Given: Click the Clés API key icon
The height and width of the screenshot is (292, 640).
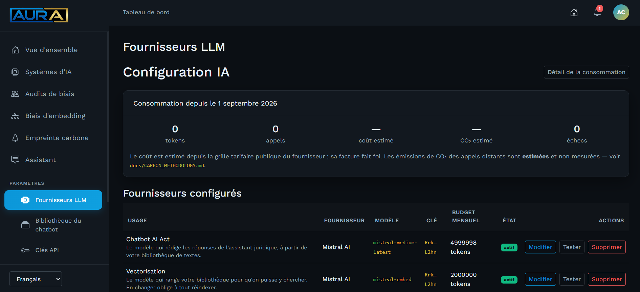Looking at the screenshot, I should [25, 250].
